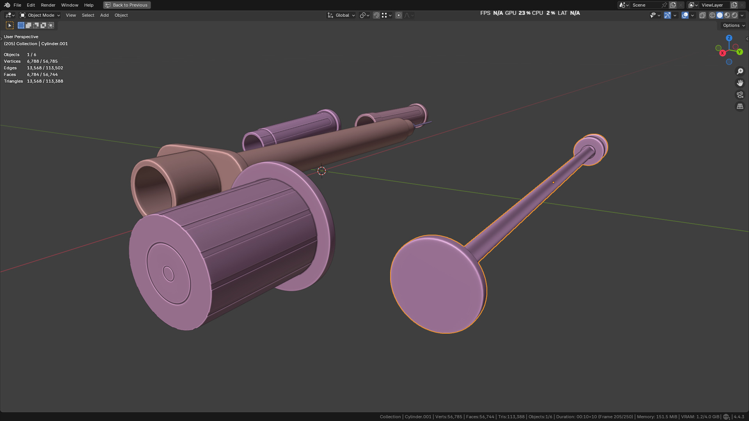Toggle the show overlays button

coord(685,15)
